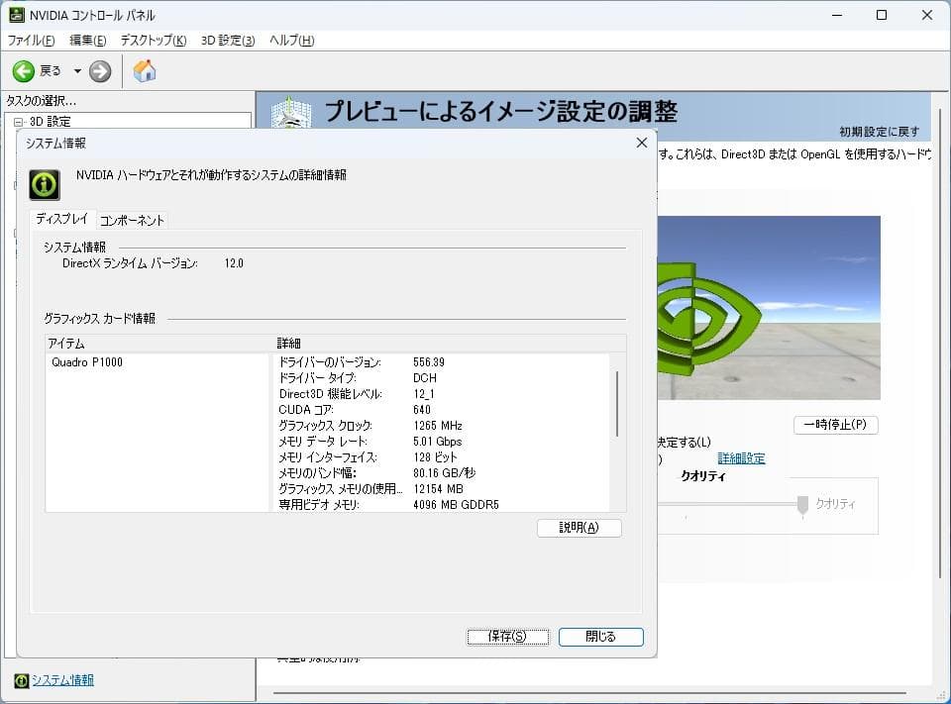Pause the preview with 一時停止 button
951x704 pixels.
pos(836,425)
